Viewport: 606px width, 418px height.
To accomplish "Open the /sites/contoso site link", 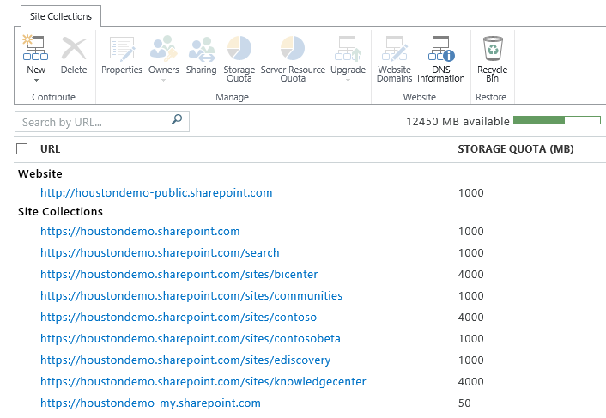I will click(179, 318).
